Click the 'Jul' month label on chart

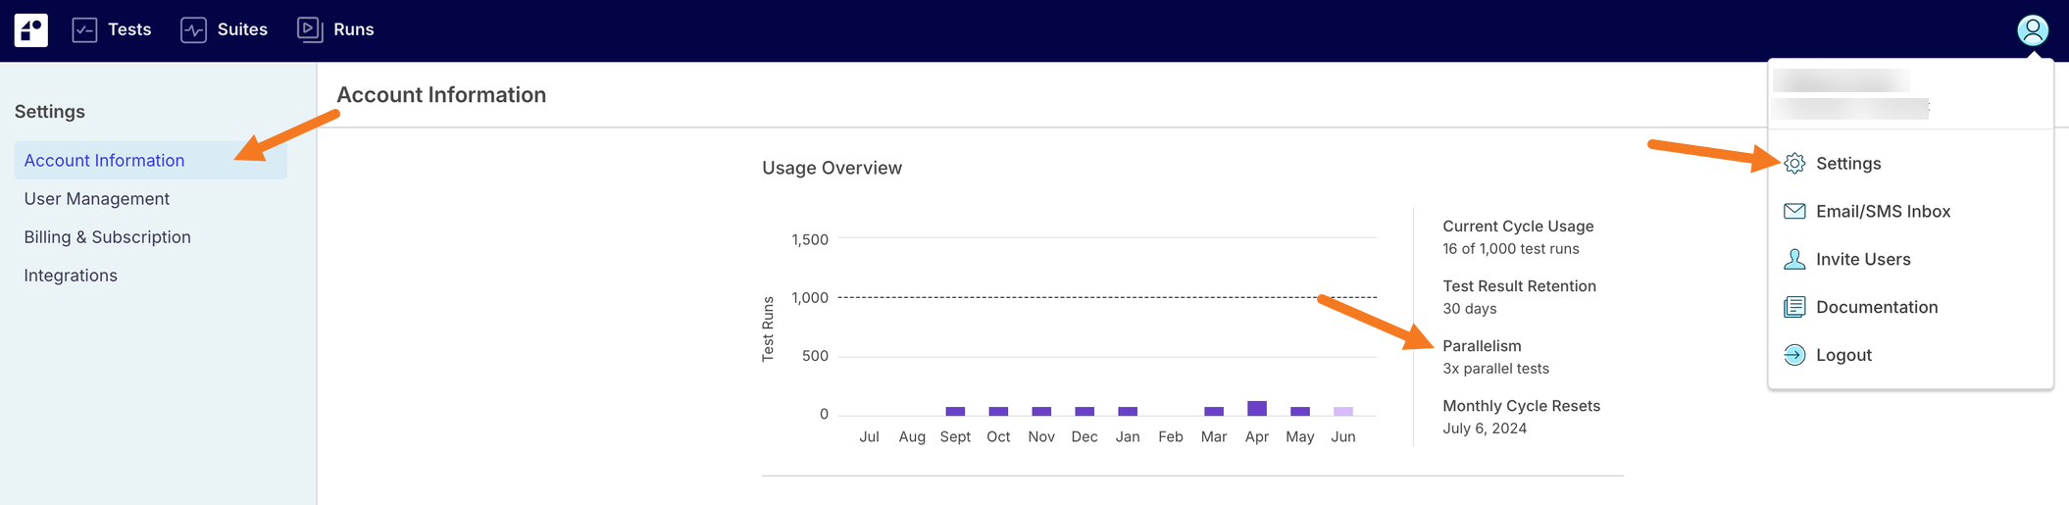tap(869, 437)
